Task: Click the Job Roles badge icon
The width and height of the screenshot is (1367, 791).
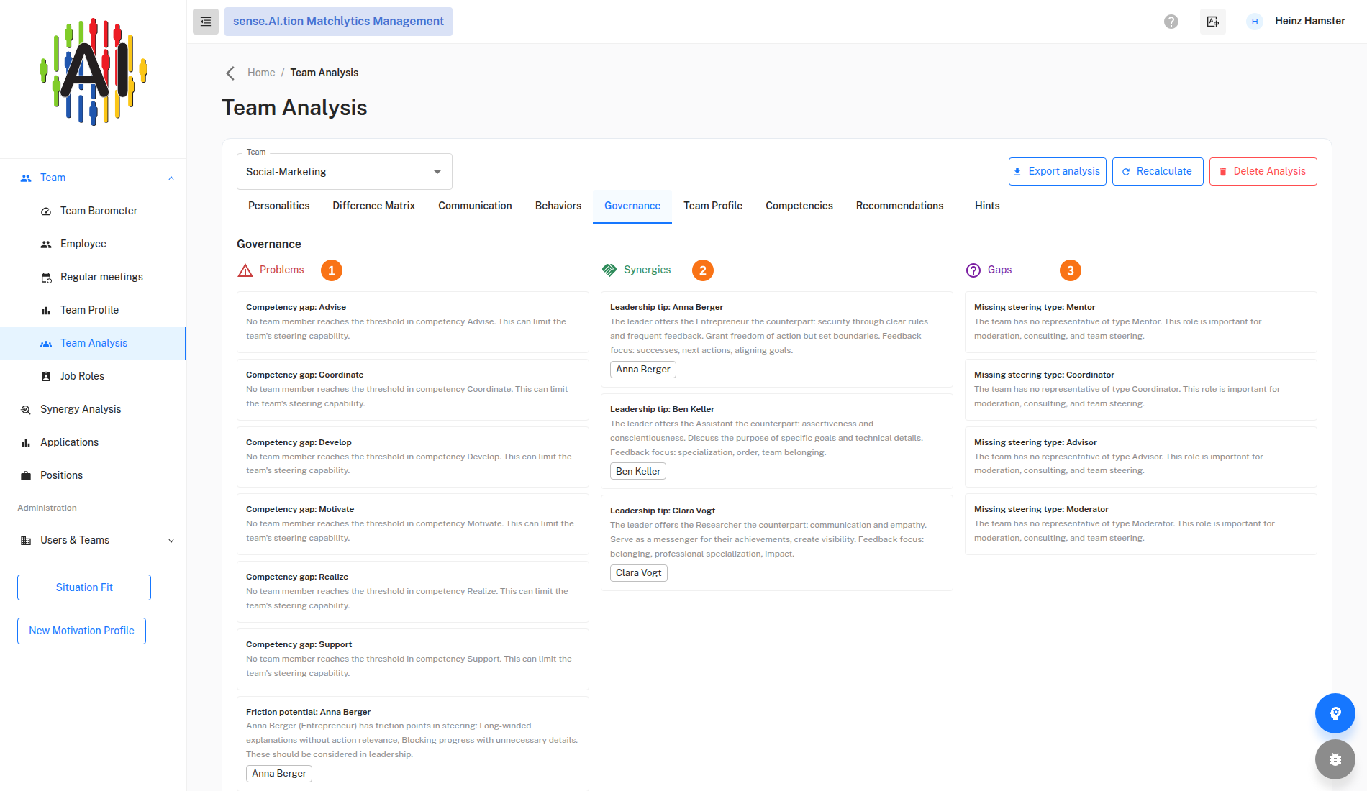Action: (x=46, y=377)
